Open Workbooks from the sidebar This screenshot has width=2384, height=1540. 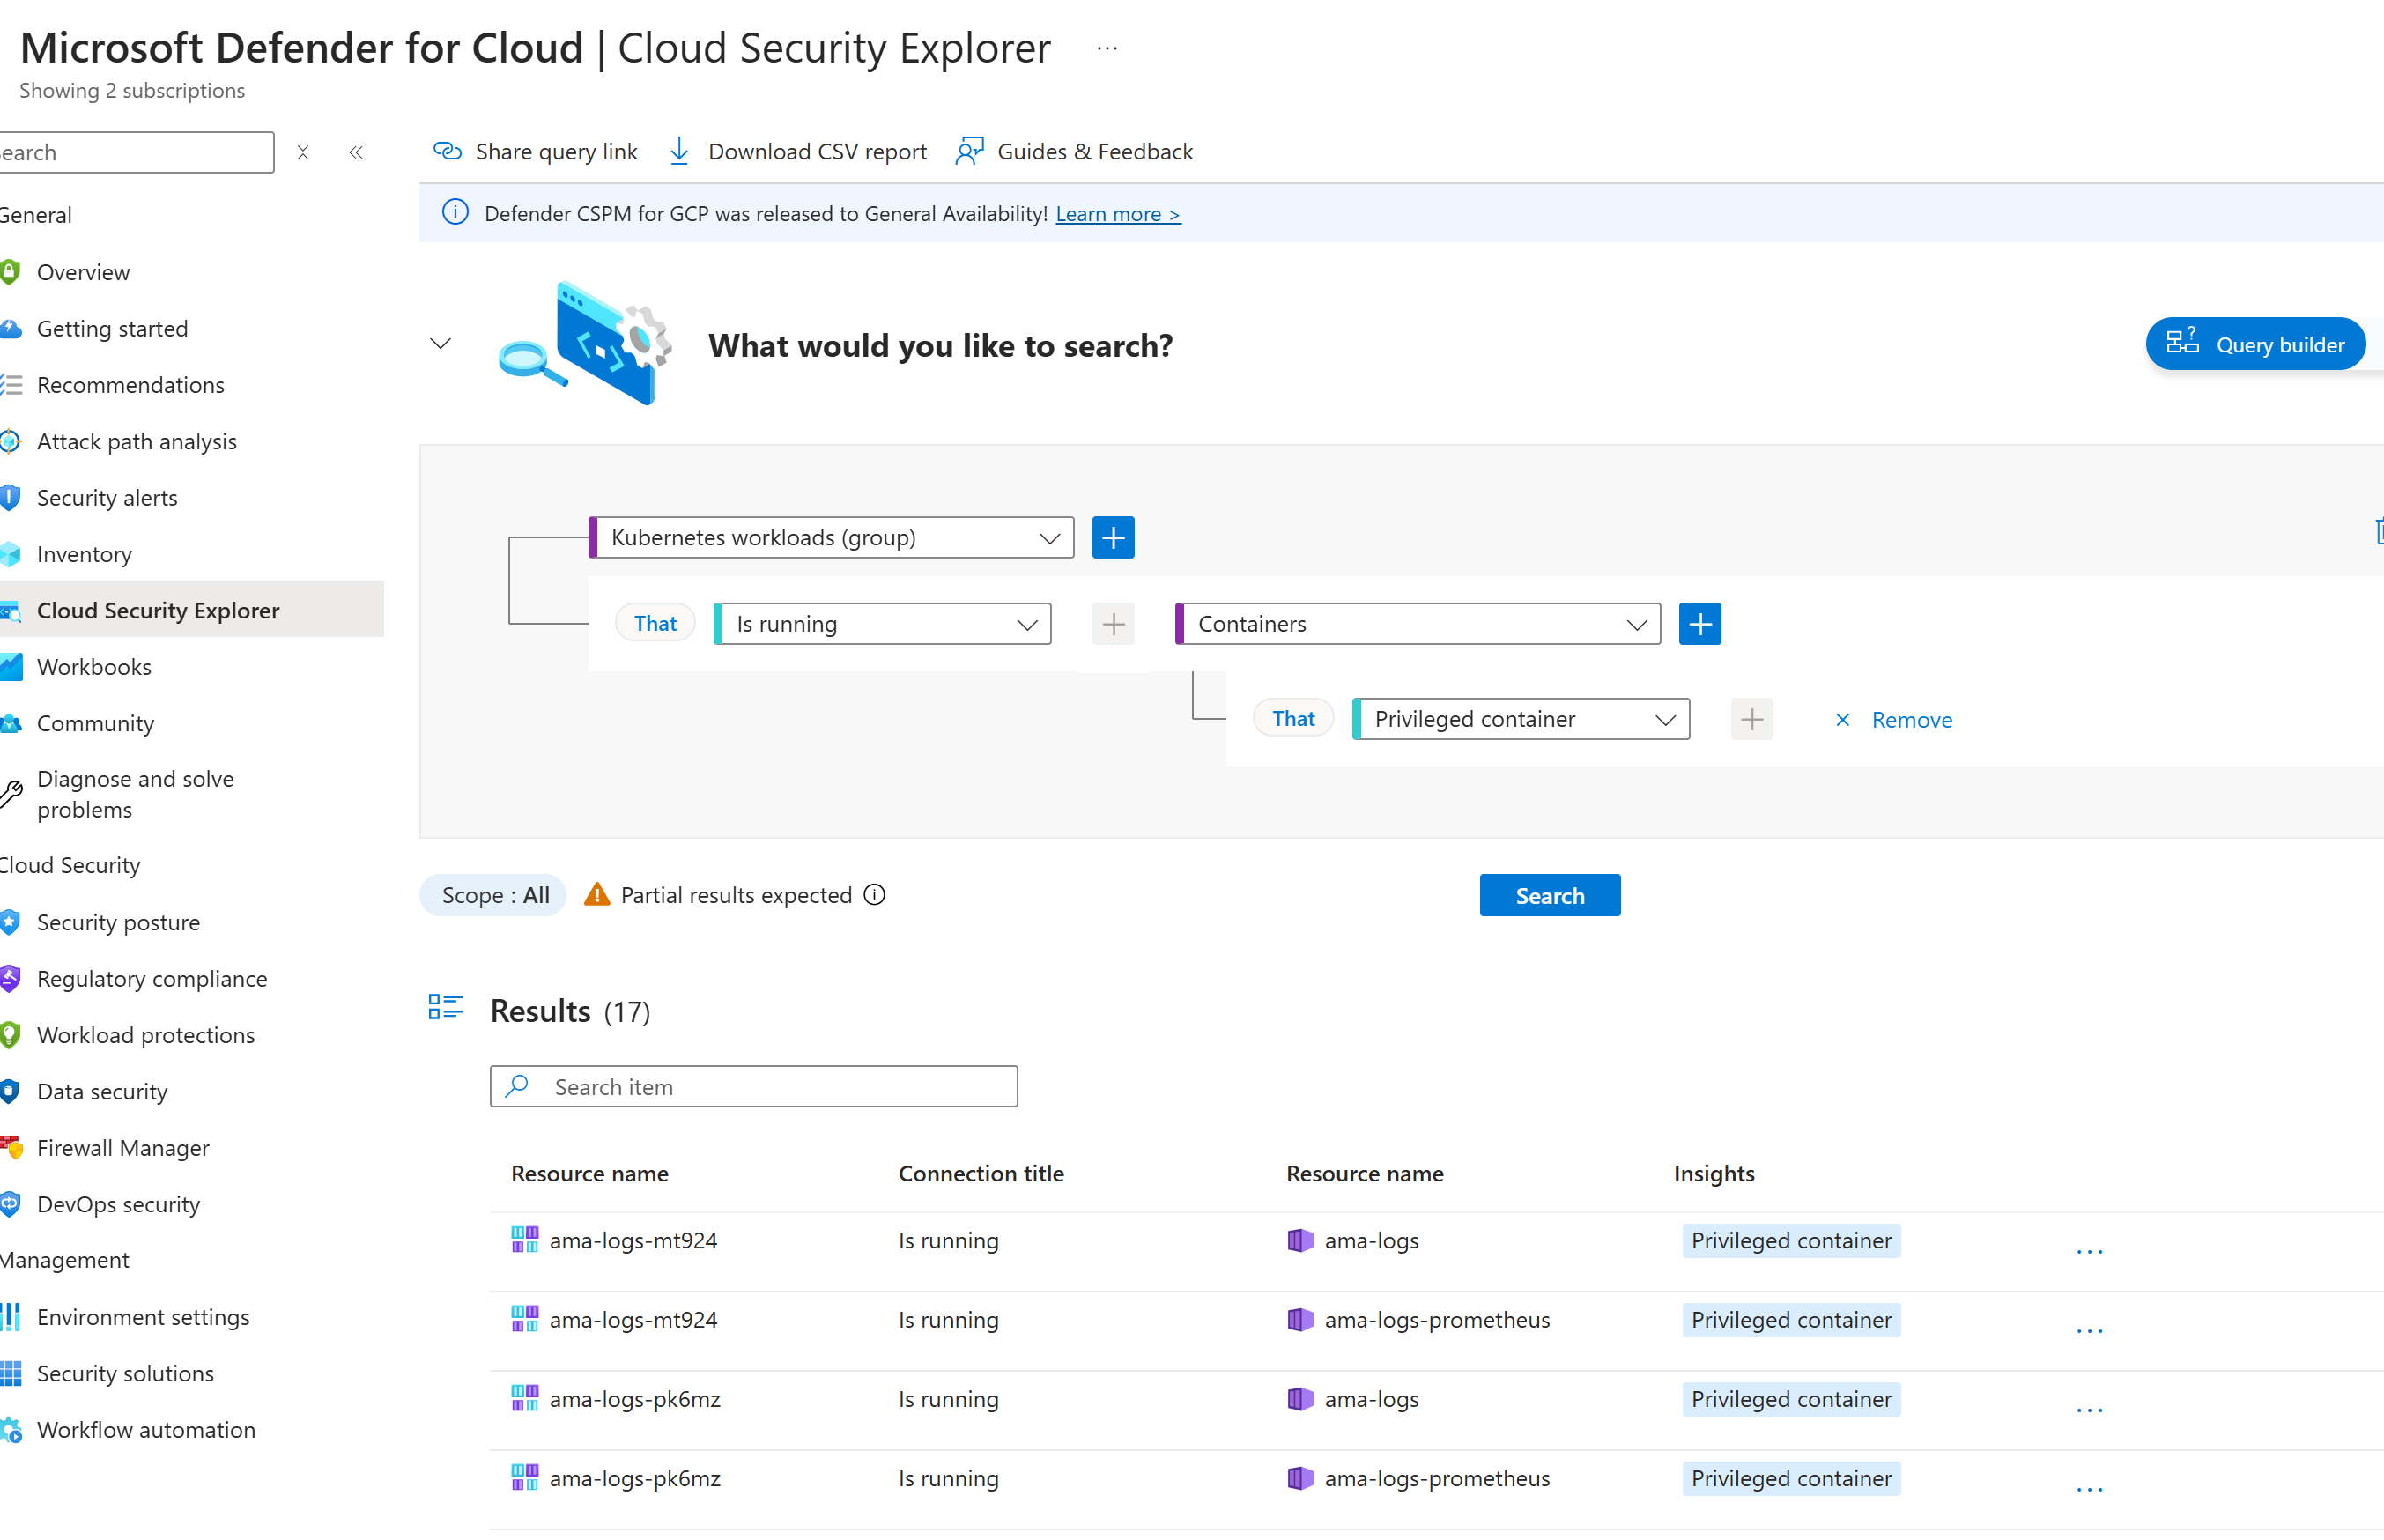[x=95, y=666]
